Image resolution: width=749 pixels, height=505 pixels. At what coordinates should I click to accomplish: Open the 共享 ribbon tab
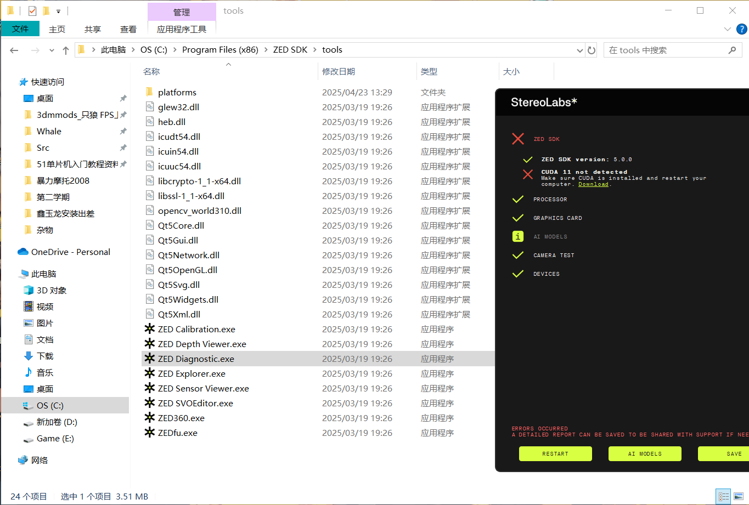pyautogui.click(x=93, y=29)
